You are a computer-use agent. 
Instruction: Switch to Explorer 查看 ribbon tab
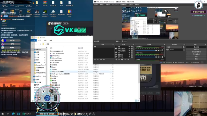coord(51,40)
